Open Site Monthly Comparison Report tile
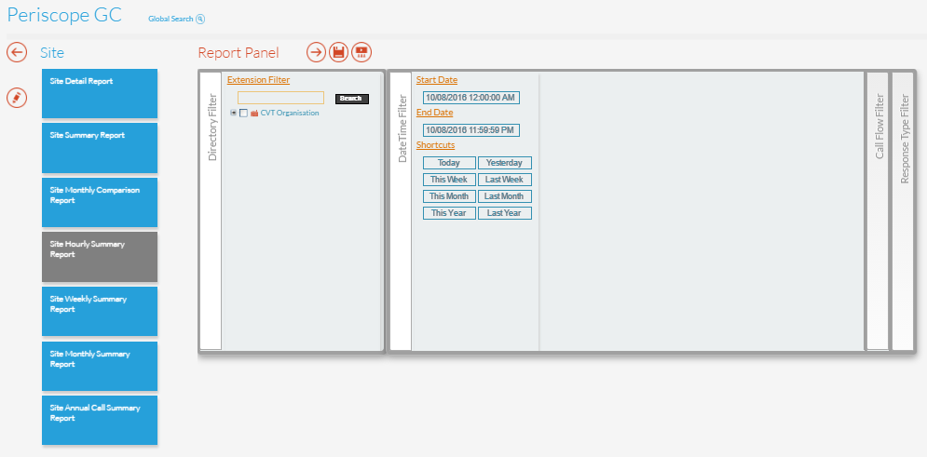This screenshot has width=927, height=457. pos(100,203)
